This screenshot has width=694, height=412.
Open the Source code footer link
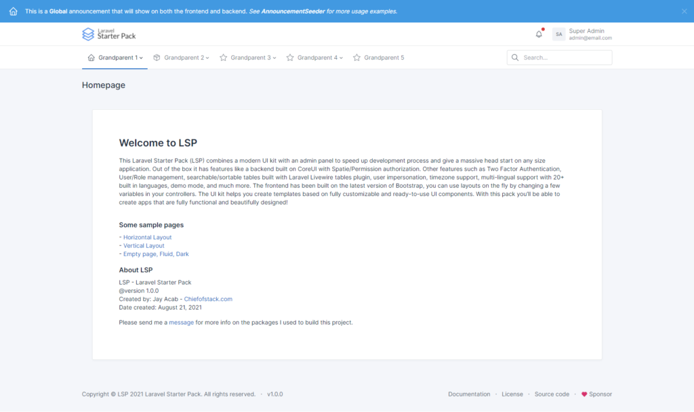pyautogui.click(x=552, y=394)
